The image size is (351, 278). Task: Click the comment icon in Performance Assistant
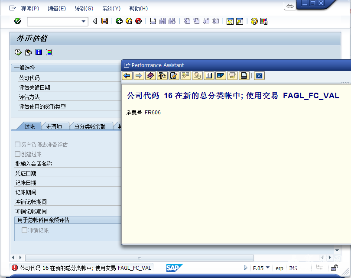232,76
